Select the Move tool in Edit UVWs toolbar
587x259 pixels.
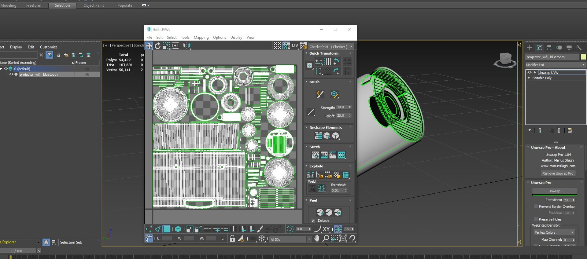point(149,46)
